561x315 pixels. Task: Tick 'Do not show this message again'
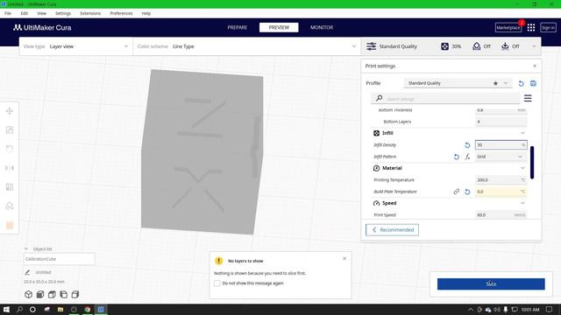217,283
